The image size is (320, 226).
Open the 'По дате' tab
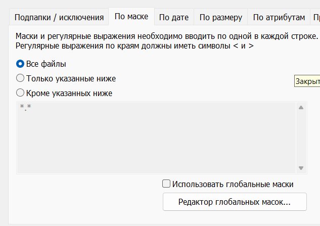pyautogui.click(x=173, y=18)
